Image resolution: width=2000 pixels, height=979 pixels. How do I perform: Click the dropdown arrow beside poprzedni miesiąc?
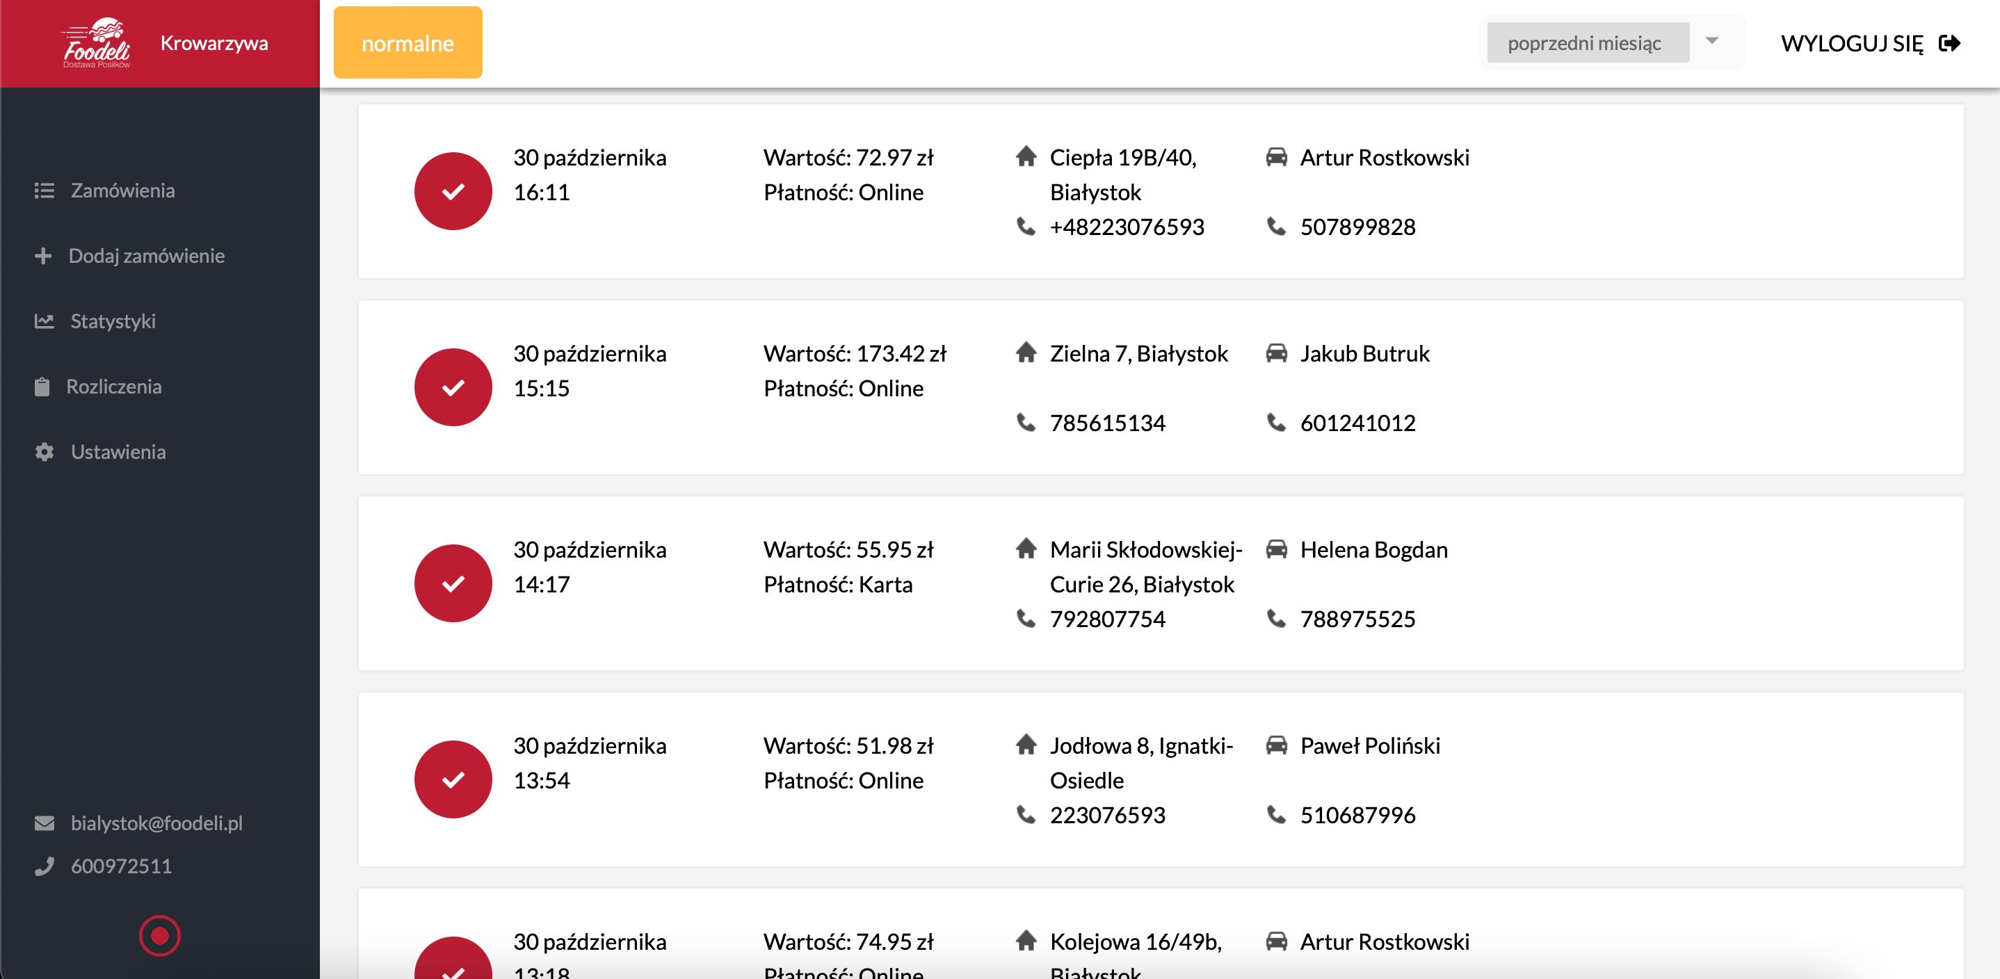click(x=1711, y=41)
